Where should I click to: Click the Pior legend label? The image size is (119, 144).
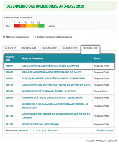(8, 26)
